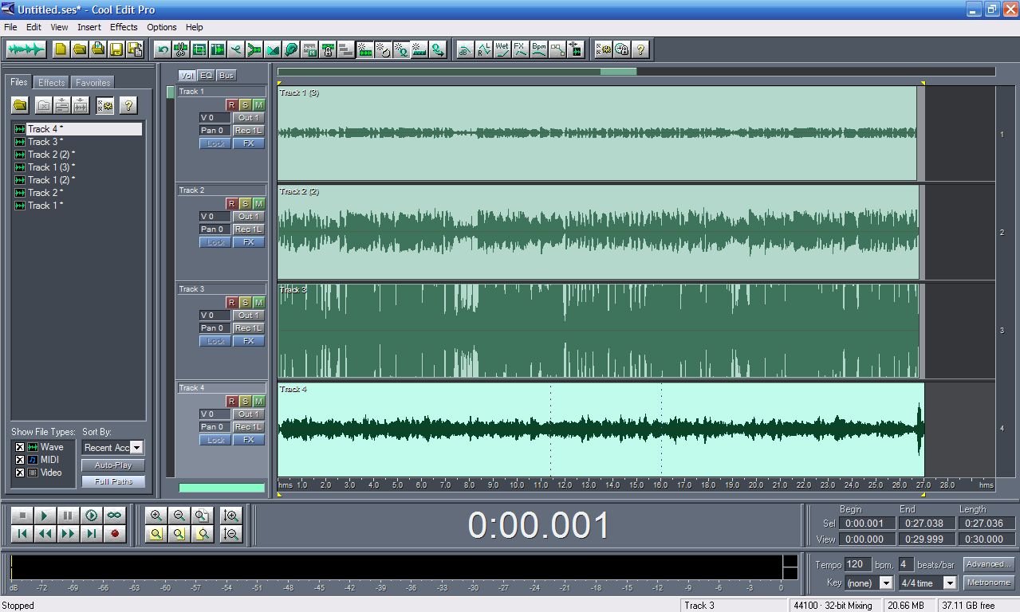Go to end with skip-forward button

tap(91, 534)
